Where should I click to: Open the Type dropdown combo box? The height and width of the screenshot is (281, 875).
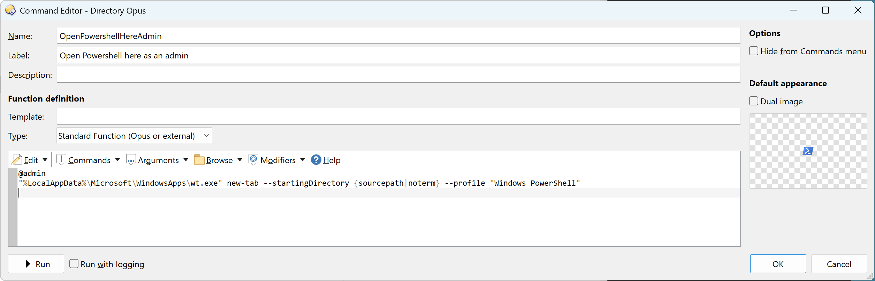tap(134, 136)
